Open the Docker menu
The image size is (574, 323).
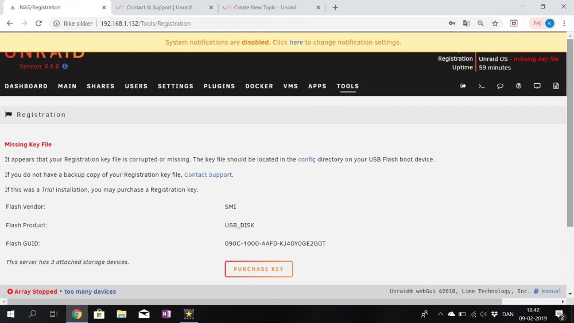(259, 86)
